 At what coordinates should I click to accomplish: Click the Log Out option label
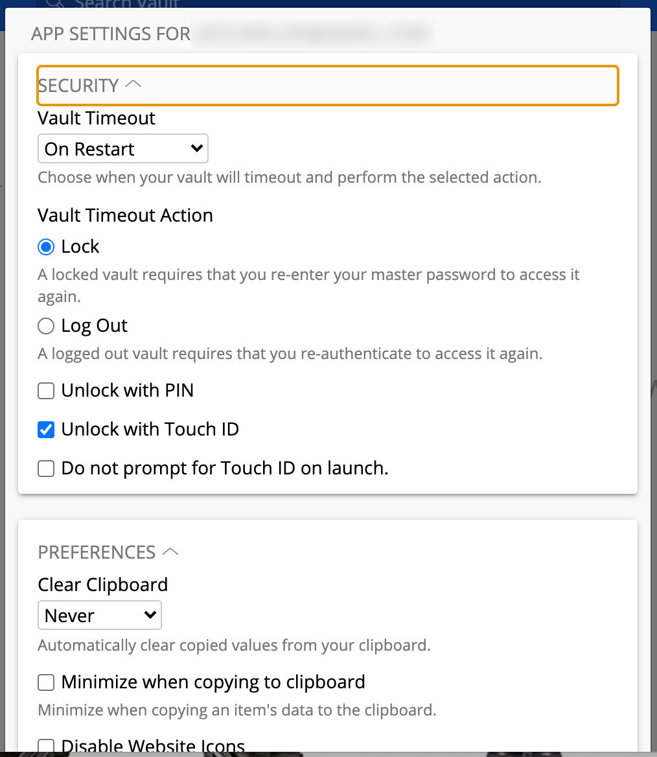pos(95,326)
